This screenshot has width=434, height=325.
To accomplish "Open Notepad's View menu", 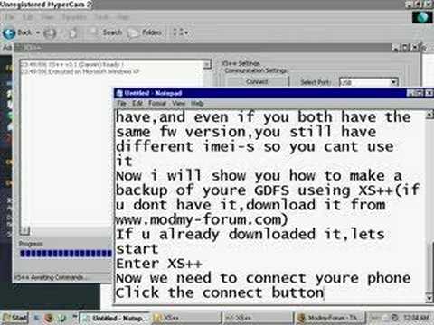I will click(x=179, y=103).
